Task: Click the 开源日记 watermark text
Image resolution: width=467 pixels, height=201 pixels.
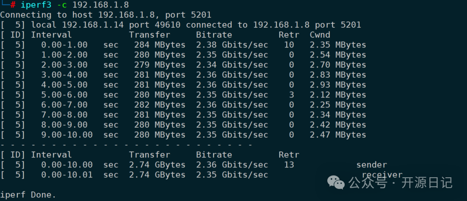Action: 427,182
